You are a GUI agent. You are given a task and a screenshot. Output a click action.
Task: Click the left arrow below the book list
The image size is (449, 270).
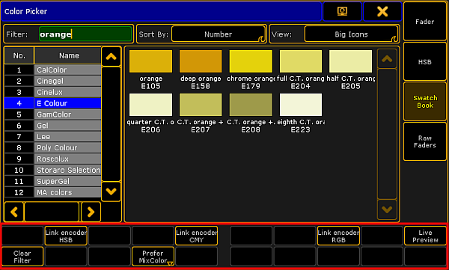pos(13,212)
